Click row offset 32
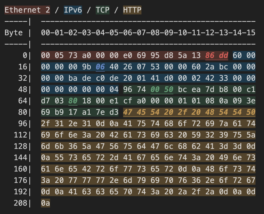Screen dimensions: 264x214 point(23,78)
